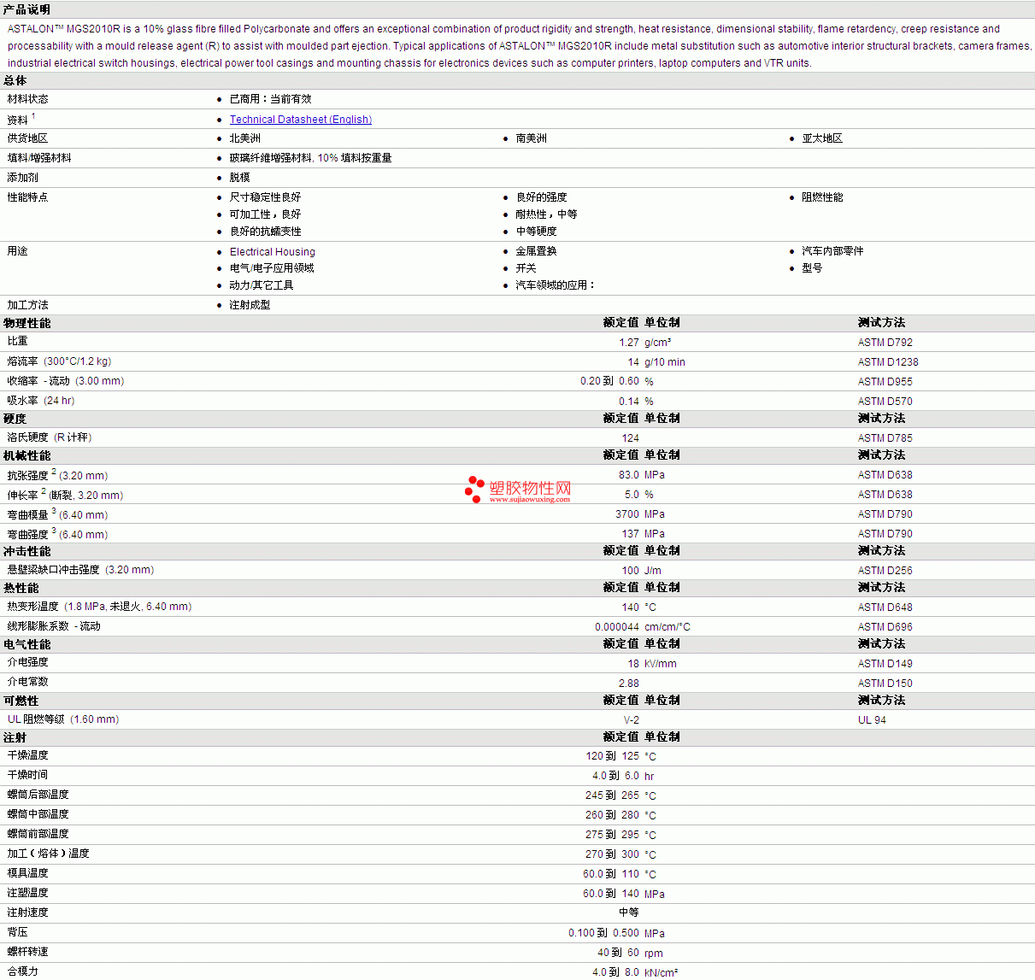Image resolution: width=1035 pixels, height=980 pixels.
Task: Click the 'UL 94' test method
Action: pos(873,720)
